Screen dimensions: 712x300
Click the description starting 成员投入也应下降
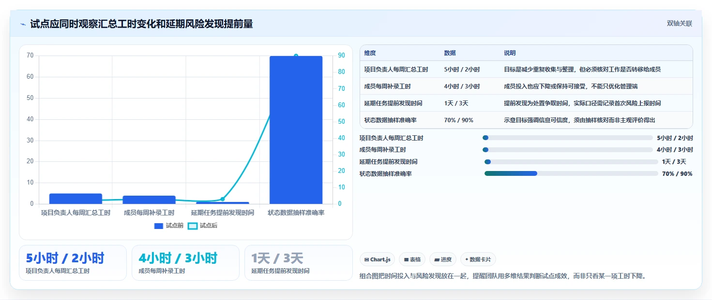tap(571, 86)
